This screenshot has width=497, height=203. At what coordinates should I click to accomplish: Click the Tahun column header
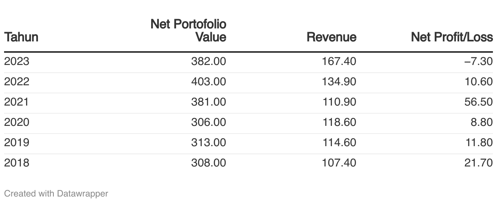(x=21, y=37)
